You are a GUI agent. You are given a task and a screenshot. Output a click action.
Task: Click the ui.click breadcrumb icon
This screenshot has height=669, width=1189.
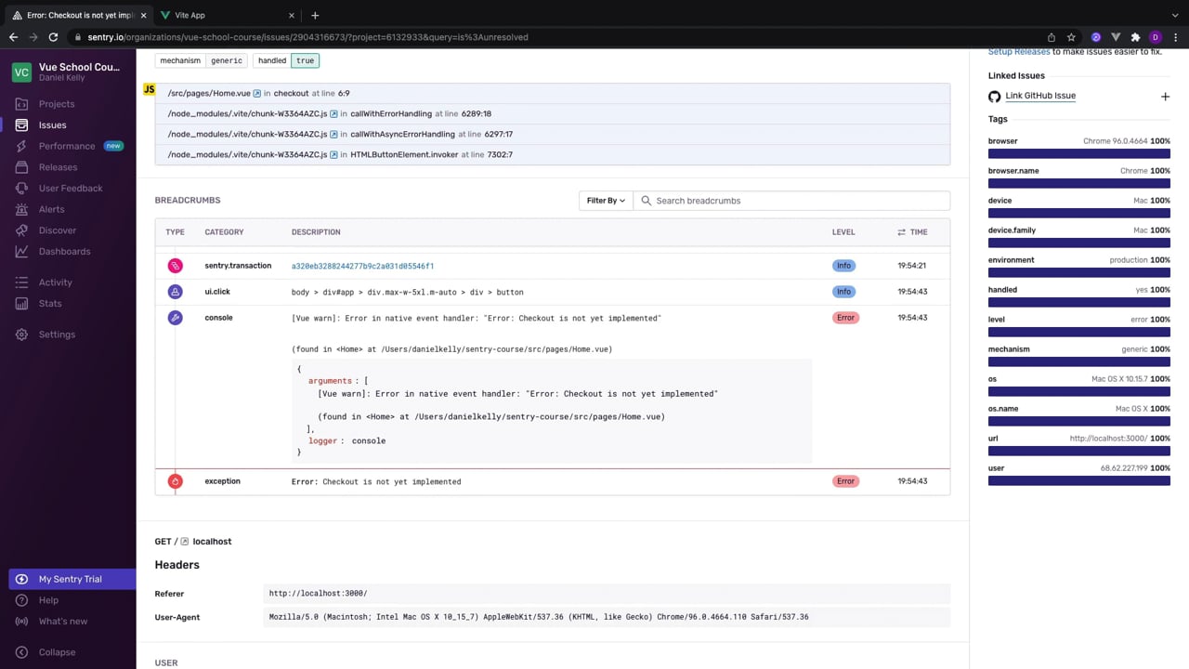click(175, 292)
